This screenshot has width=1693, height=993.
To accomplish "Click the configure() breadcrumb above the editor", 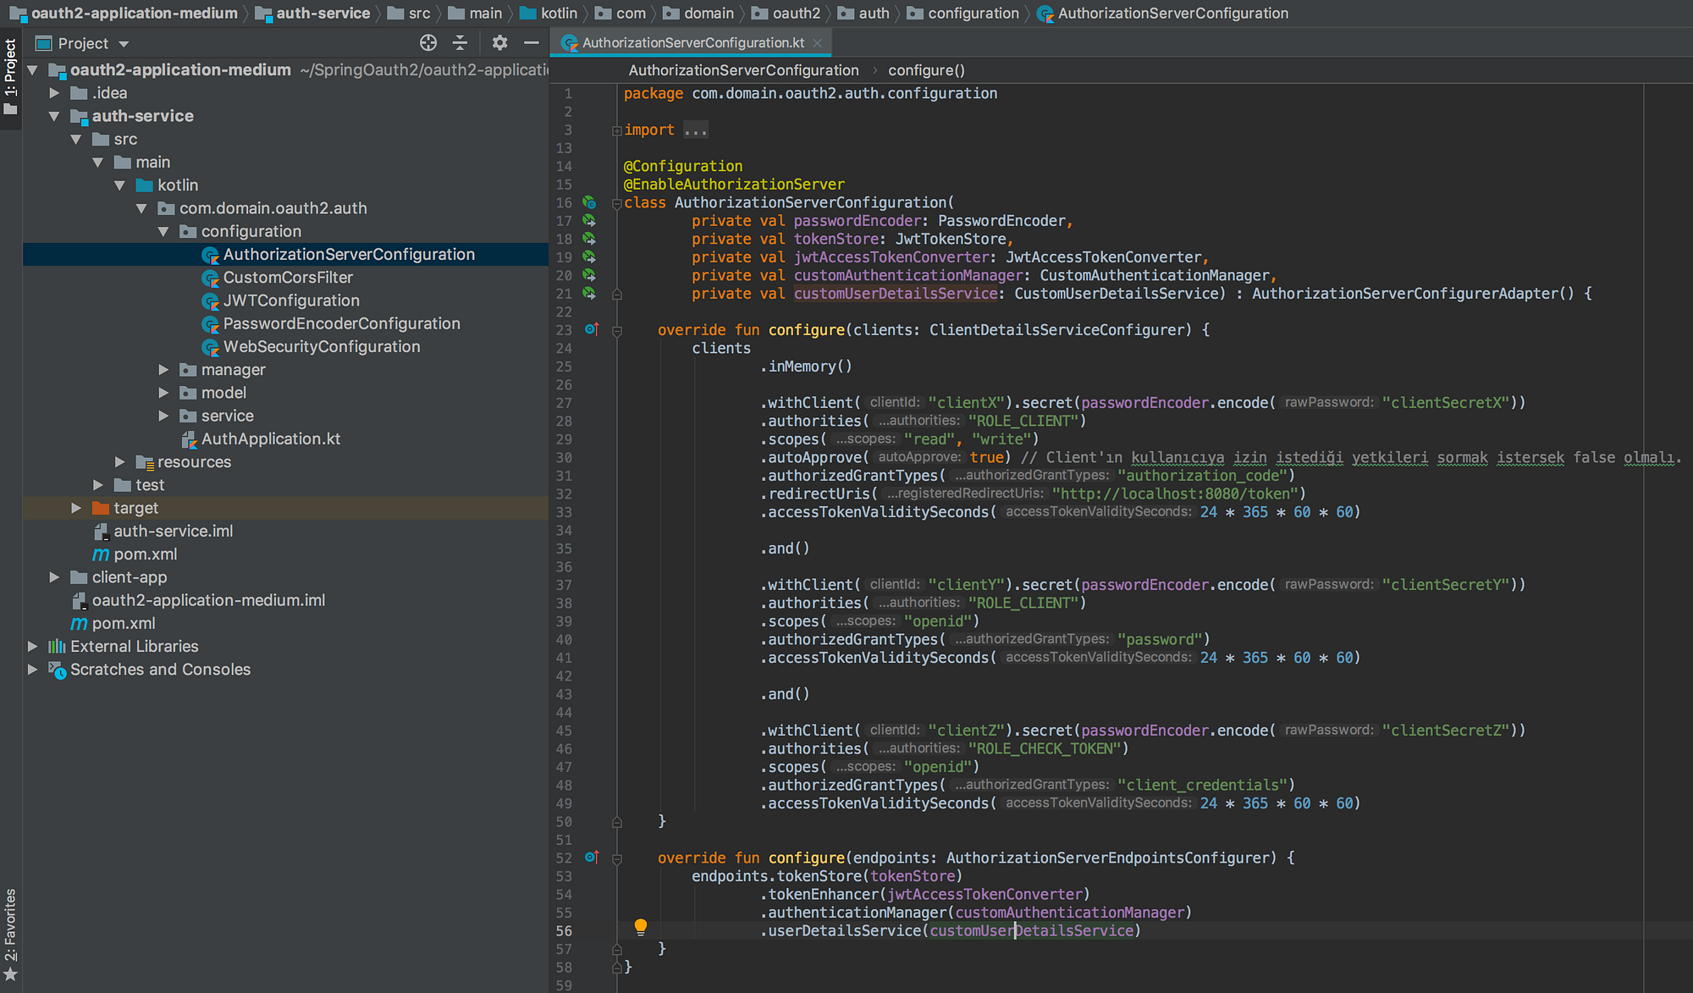I will coord(925,70).
